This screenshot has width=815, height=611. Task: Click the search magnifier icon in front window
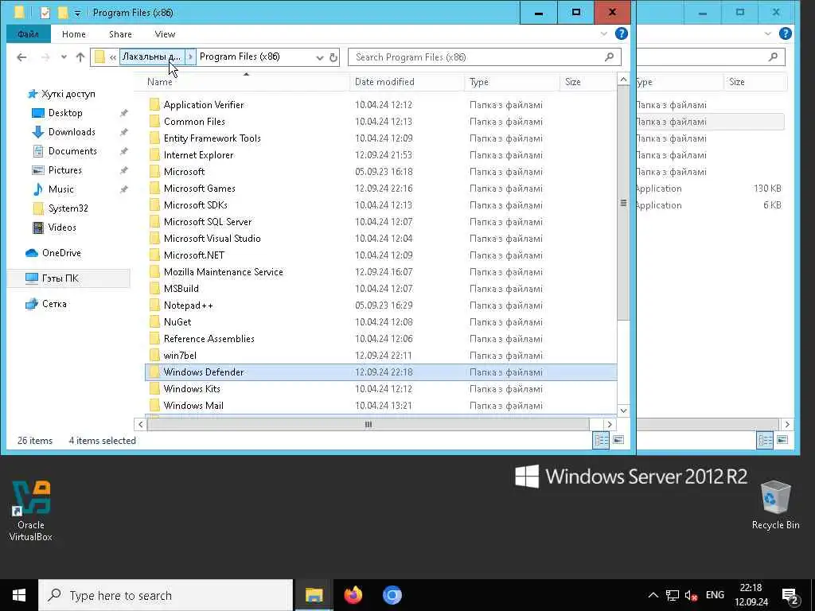pos(609,57)
